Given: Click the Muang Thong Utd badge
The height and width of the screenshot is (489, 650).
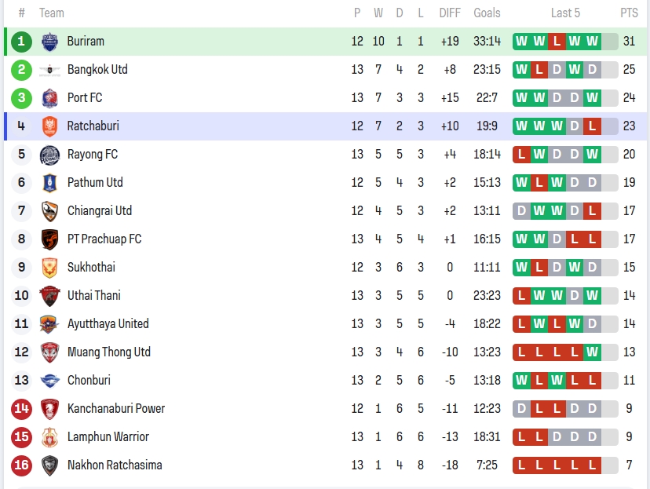Looking at the screenshot, I should tap(49, 352).
